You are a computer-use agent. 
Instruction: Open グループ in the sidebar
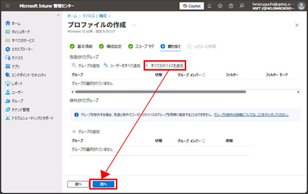14,101
